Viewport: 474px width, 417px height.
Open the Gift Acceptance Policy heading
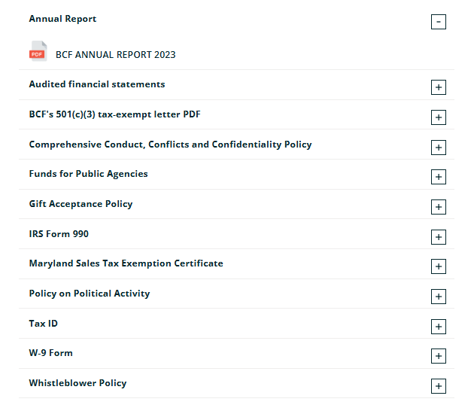click(x=81, y=204)
